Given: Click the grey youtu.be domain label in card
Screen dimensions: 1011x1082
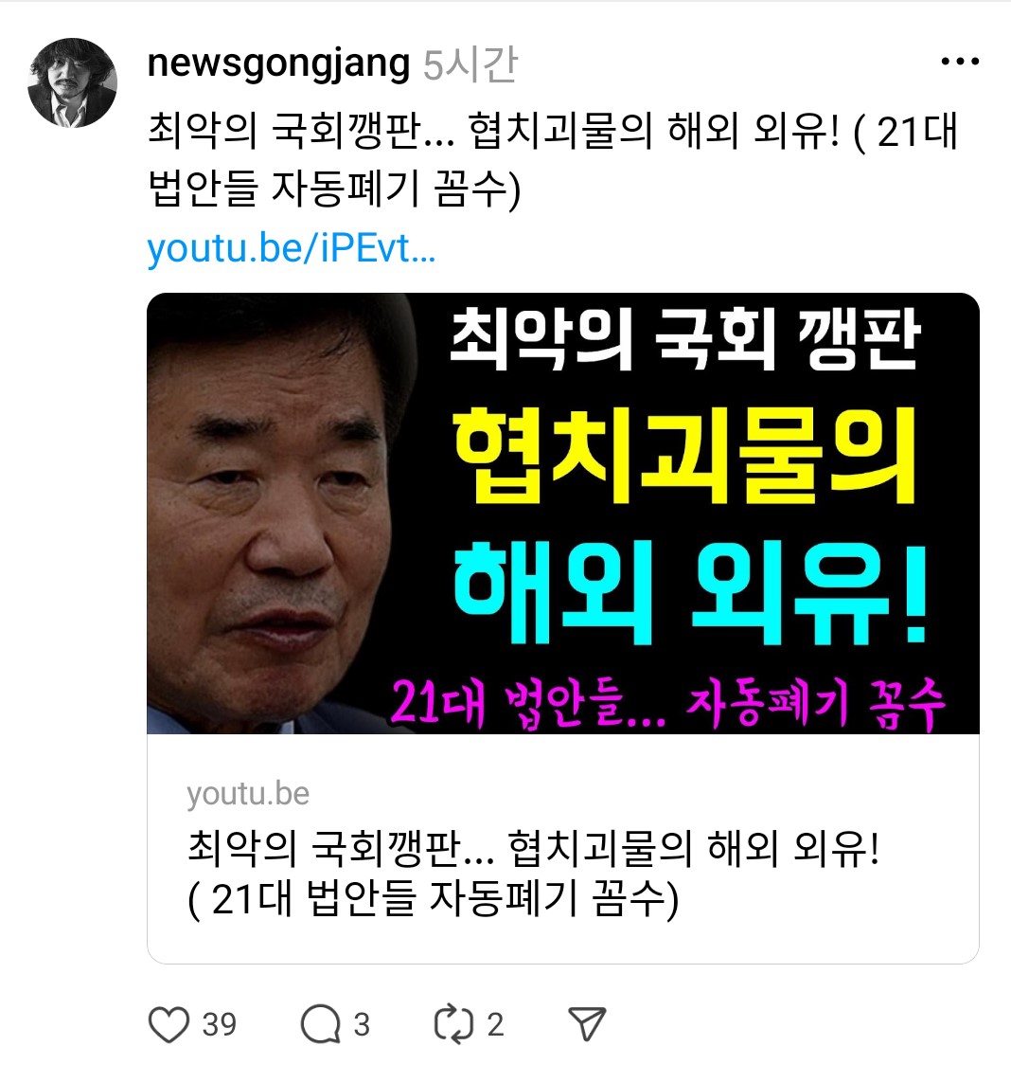Looking at the screenshot, I should [248, 794].
